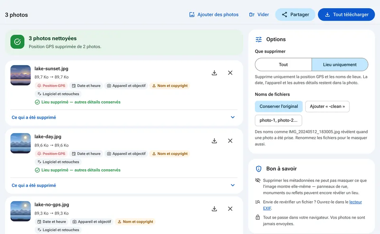Click Appareil et objectif tag on lake-no-gps.jpg
Screen dimensions: 380x234
click(92, 222)
